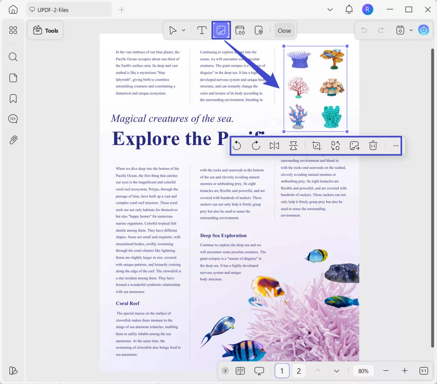437x384 pixels.
Task: Jump to page 2
Action: tap(299, 371)
